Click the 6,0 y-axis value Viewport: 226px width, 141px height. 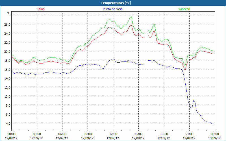pyautogui.click(x=8, y=114)
